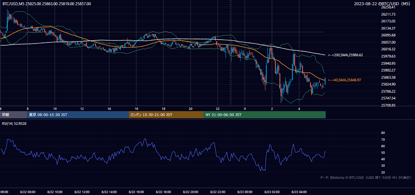Select the NY 21:00-06:00 JST session bar
The height and width of the screenshot is (195, 415).
(265, 115)
